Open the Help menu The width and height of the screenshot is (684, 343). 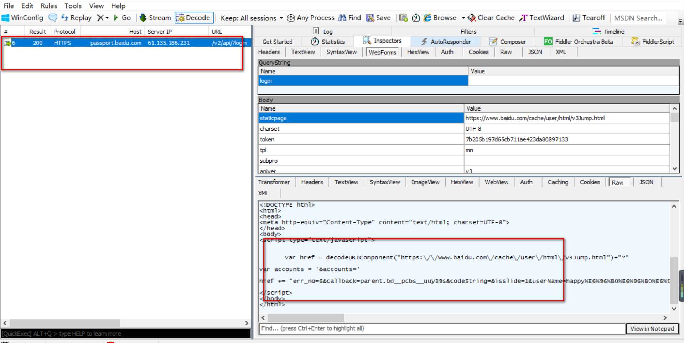pyautogui.click(x=118, y=6)
